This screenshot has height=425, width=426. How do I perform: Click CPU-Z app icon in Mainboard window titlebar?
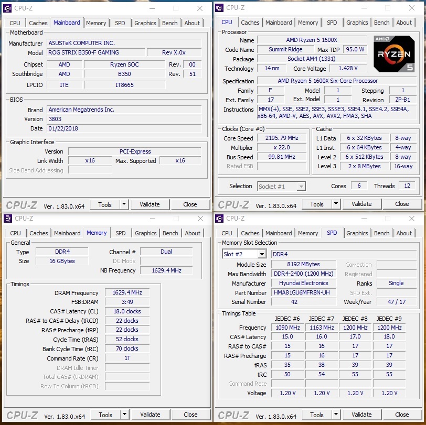coord(7,8)
